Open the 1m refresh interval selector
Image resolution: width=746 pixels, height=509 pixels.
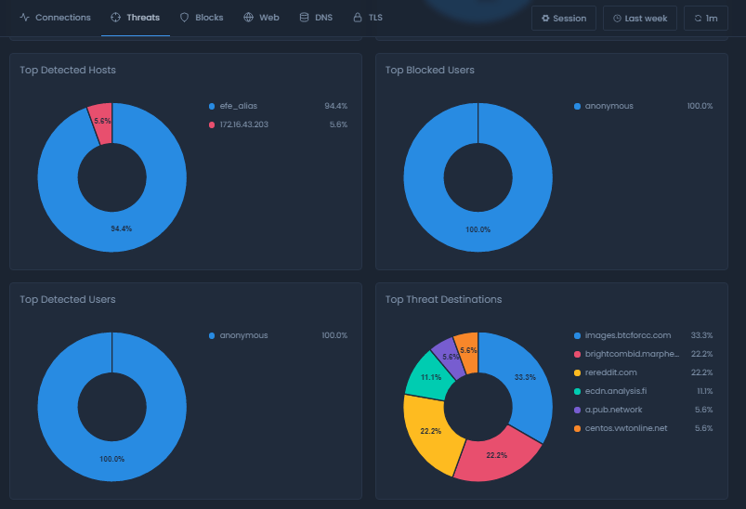click(706, 18)
